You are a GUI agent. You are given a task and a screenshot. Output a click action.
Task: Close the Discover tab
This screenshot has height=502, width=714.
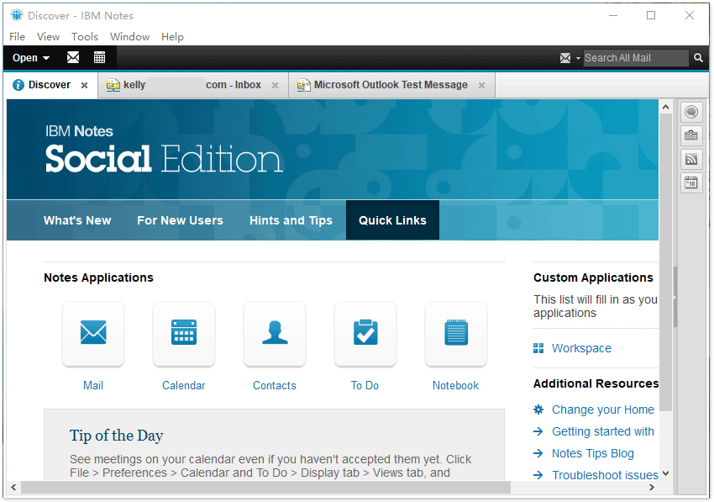point(84,85)
